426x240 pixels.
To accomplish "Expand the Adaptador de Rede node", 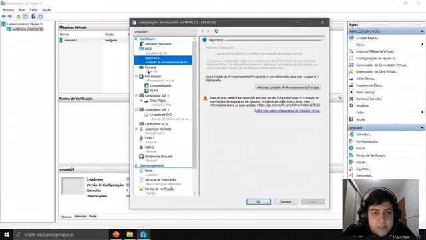I will point(136,129).
